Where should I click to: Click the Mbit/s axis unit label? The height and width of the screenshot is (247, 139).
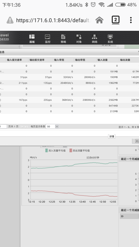click(33, 157)
